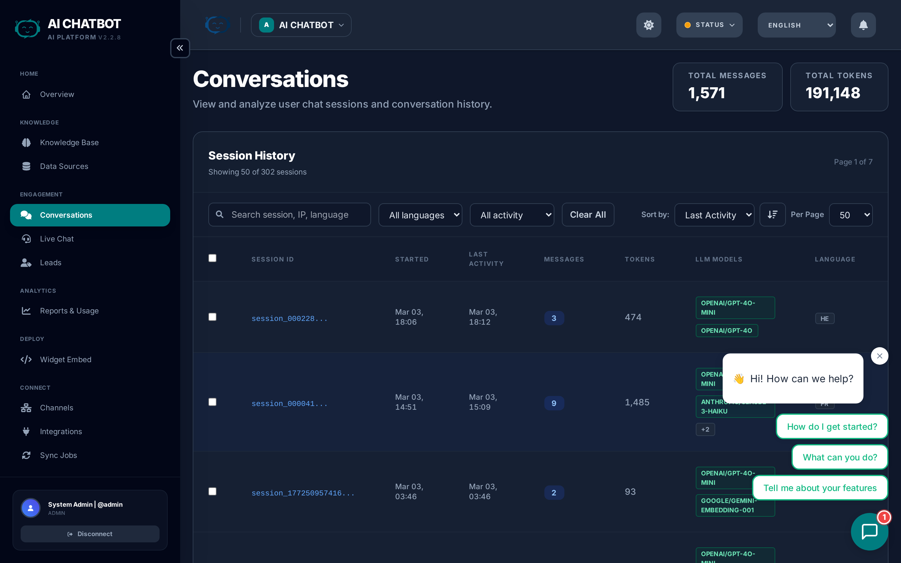
Task: Click the Leads people icon
Action: [x=26, y=262]
